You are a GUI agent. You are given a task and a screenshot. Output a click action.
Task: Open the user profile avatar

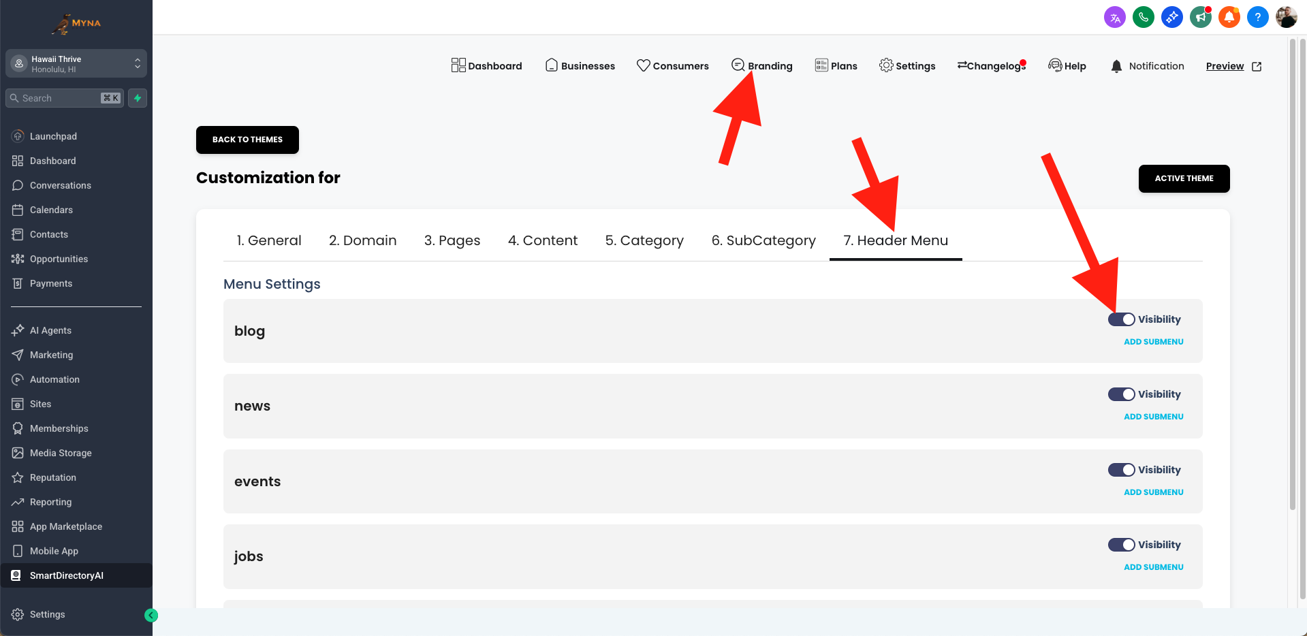pyautogui.click(x=1287, y=18)
